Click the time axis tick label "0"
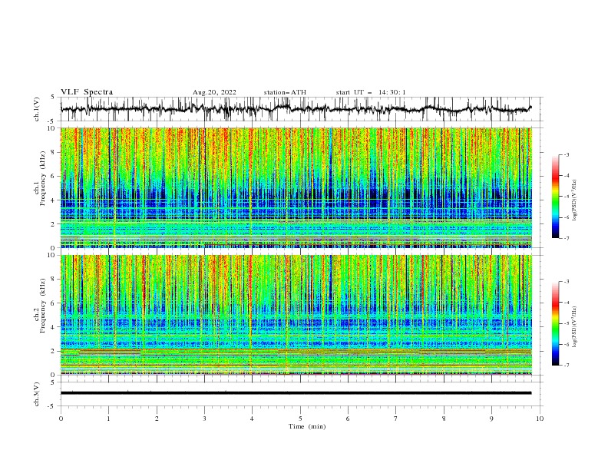This screenshot has height=470, width=608. point(61,419)
